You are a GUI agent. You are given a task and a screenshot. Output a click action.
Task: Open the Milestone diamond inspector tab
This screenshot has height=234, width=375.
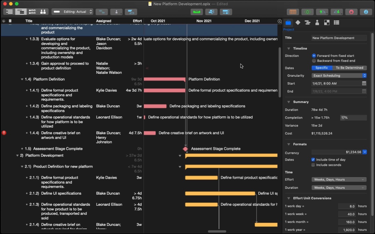298,23
